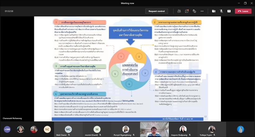The height and width of the screenshot is (137, 255).
Task: Click muted mic icon beside Yuttaya Yuyen
Action: [x=214, y=135]
